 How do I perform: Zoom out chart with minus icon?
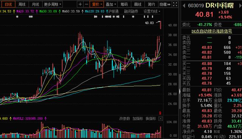(x=87, y=4)
